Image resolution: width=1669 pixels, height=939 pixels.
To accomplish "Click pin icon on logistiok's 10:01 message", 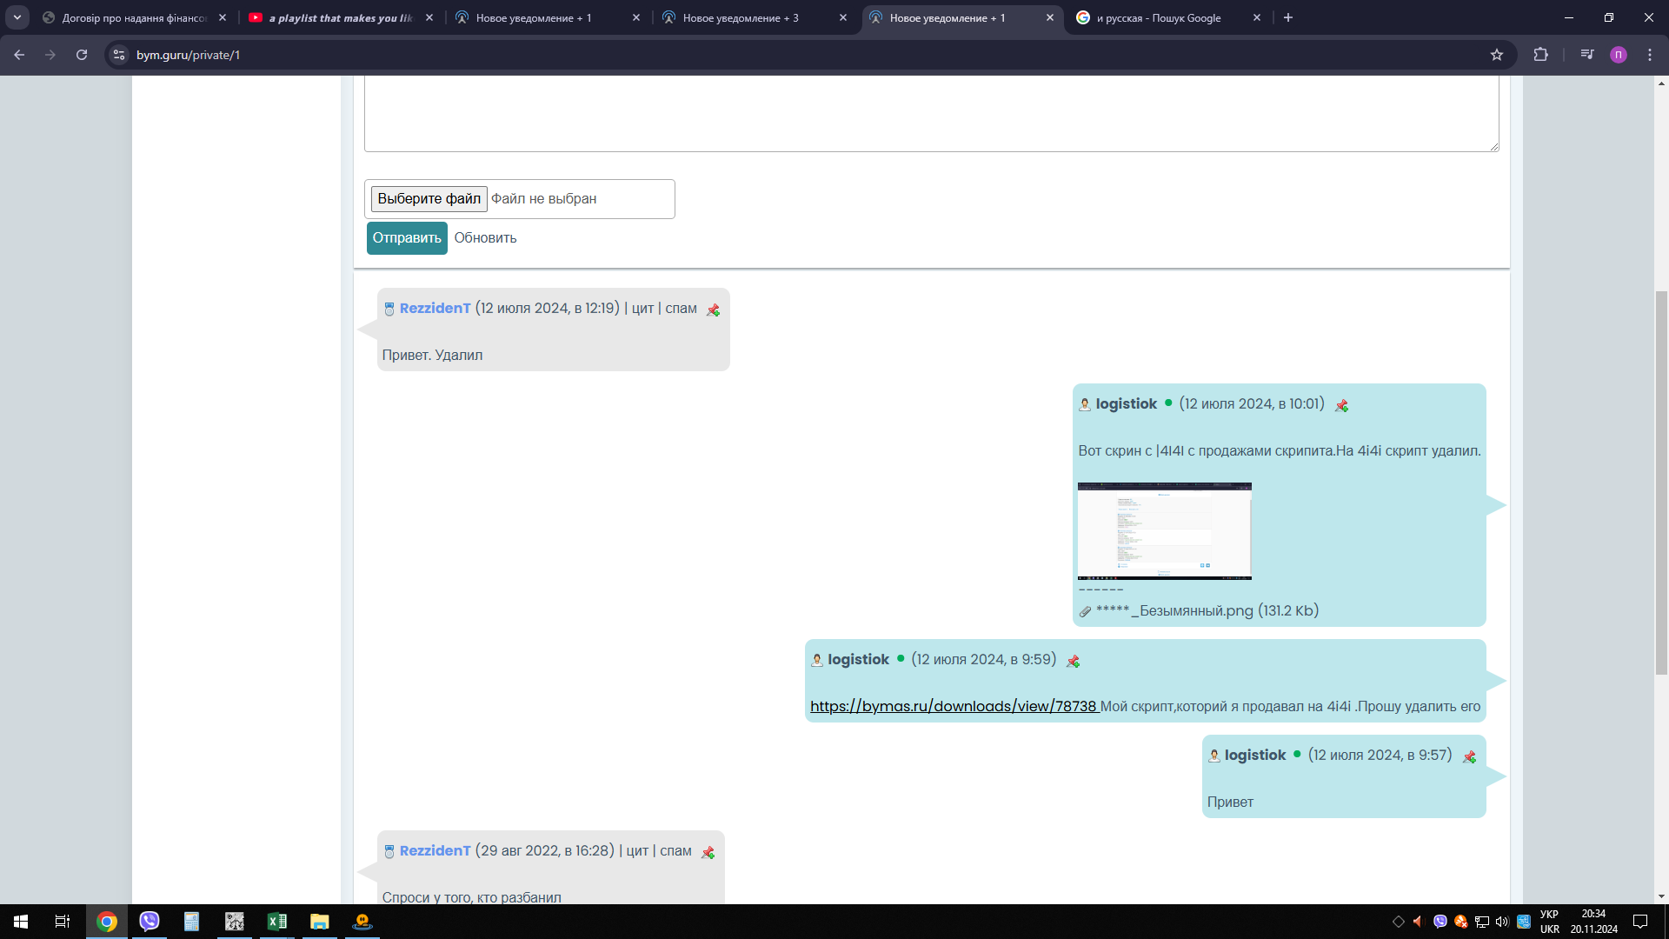I will [1341, 406].
